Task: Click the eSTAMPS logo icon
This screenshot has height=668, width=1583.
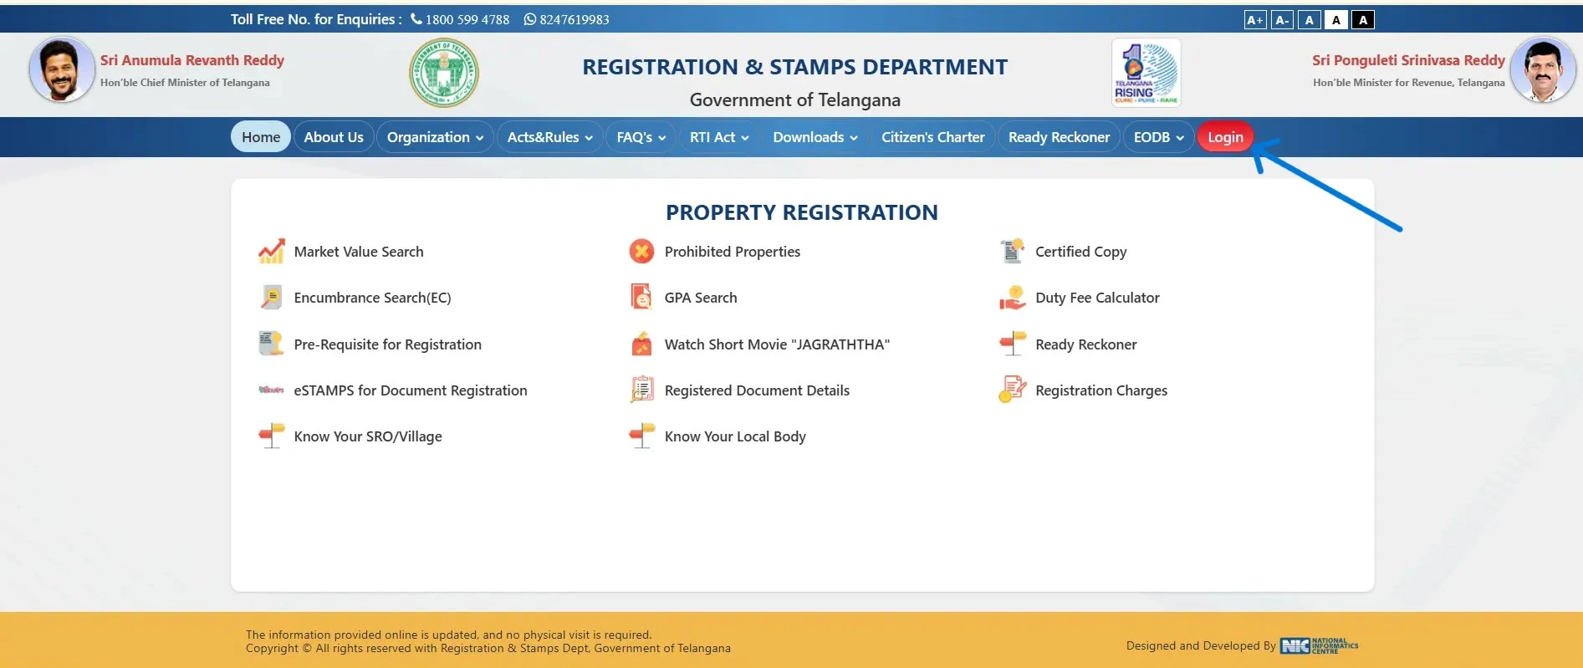Action: pyautogui.click(x=271, y=390)
